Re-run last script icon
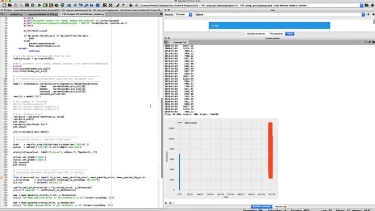This screenshot has height=211, width=375. [63, 5]
